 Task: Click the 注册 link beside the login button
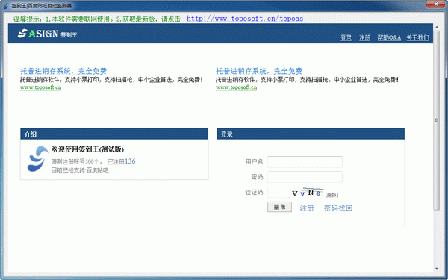tap(307, 208)
